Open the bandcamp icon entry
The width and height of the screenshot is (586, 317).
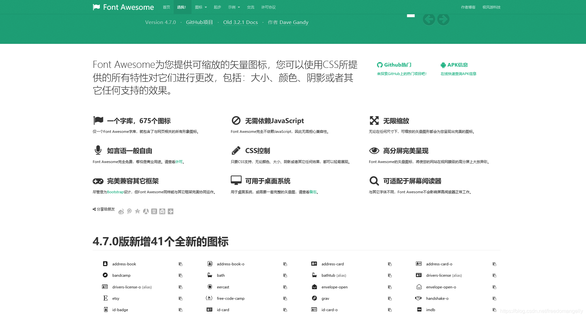click(116, 275)
